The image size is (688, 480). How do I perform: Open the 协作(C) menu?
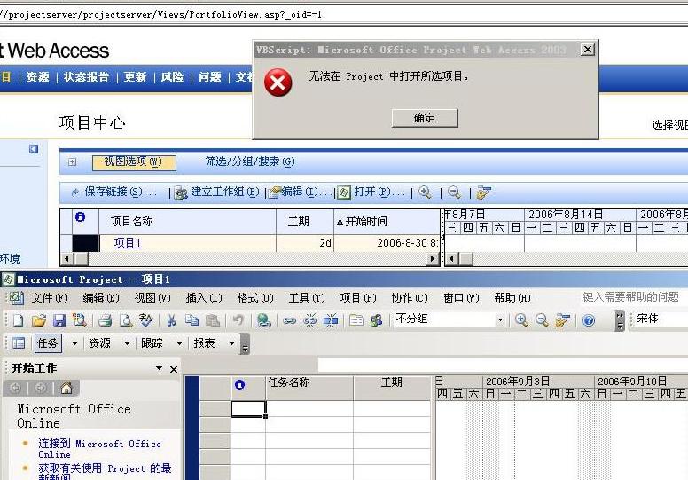(x=409, y=298)
